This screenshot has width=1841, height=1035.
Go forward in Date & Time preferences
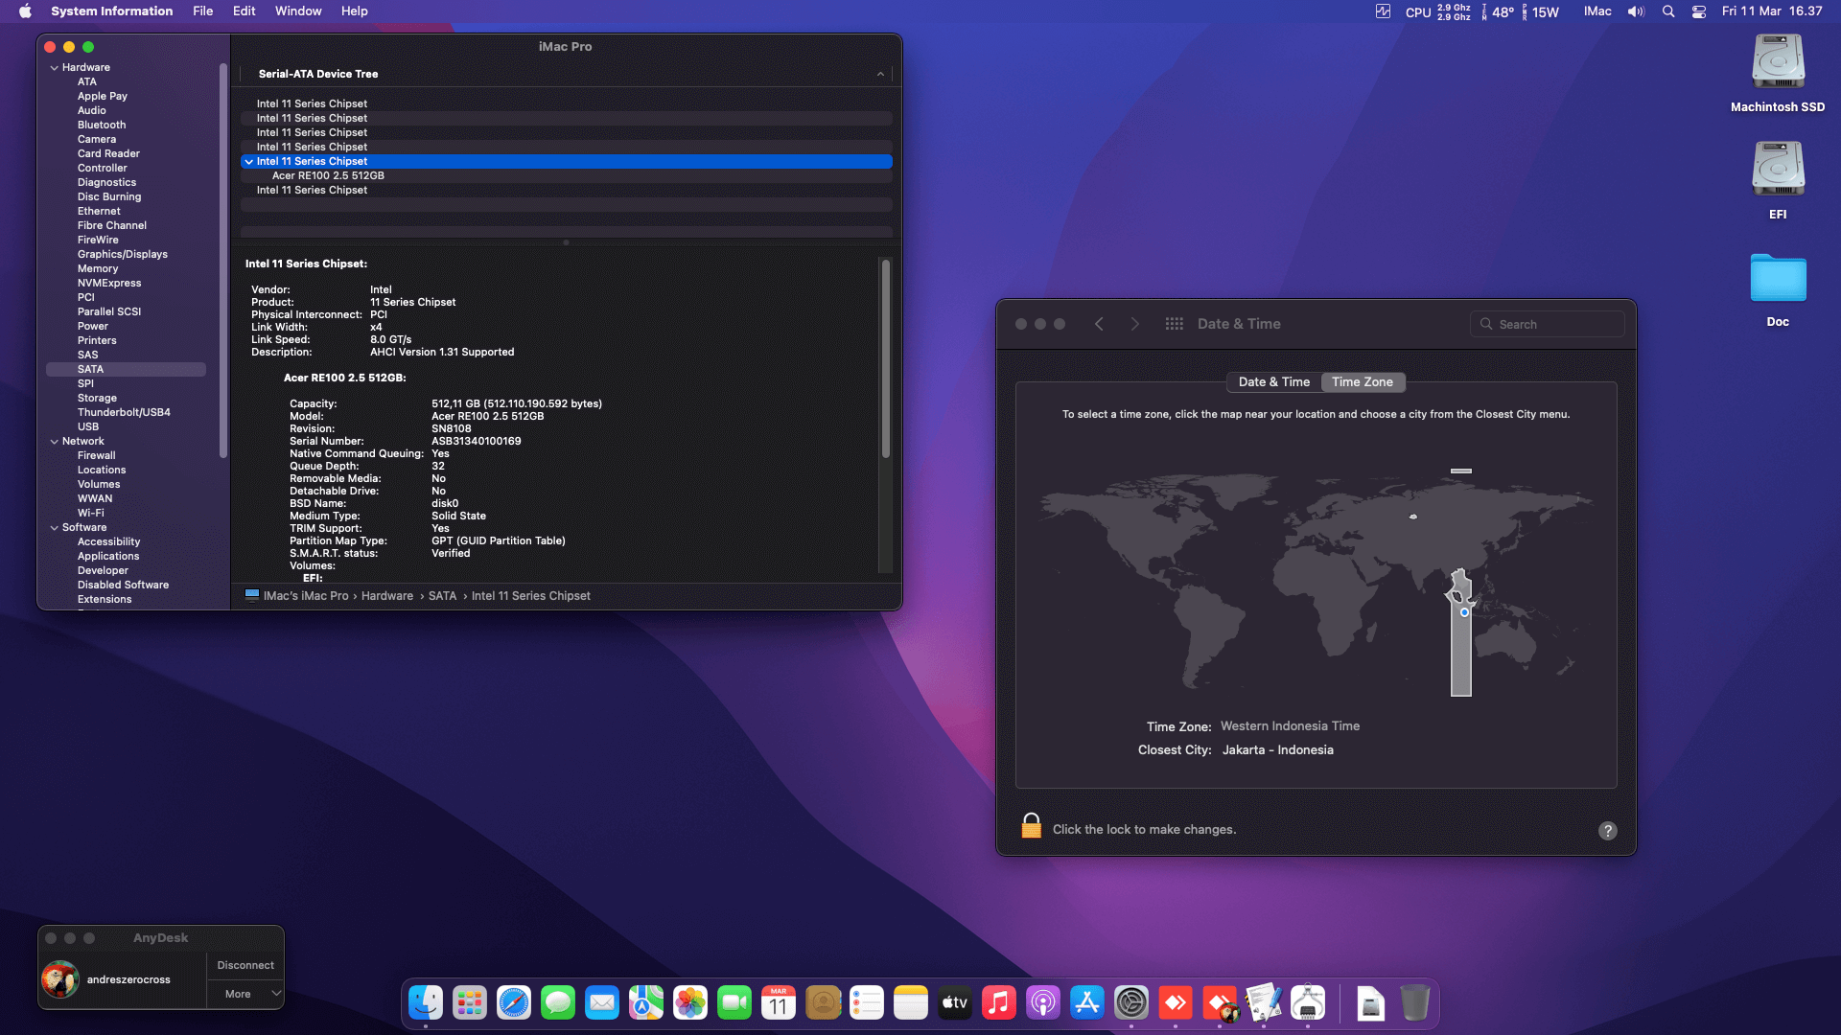(1135, 324)
